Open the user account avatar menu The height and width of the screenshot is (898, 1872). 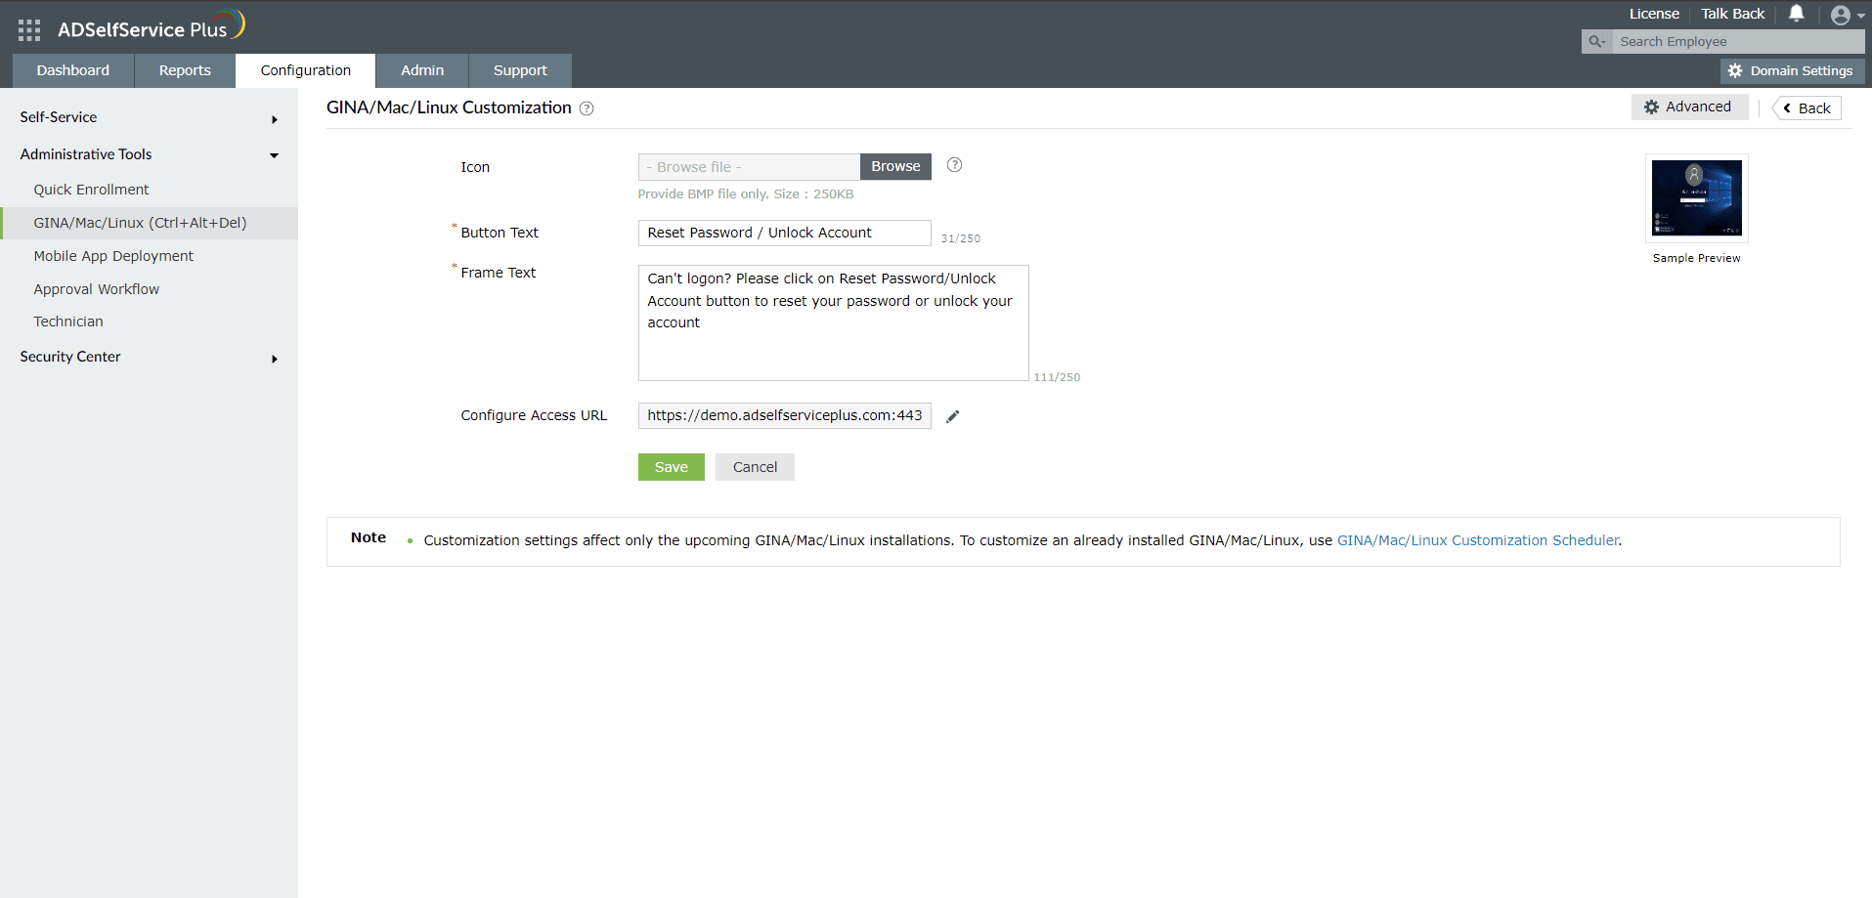(1847, 15)
